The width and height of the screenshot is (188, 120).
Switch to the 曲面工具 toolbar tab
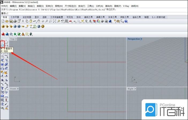coord(100,17)
